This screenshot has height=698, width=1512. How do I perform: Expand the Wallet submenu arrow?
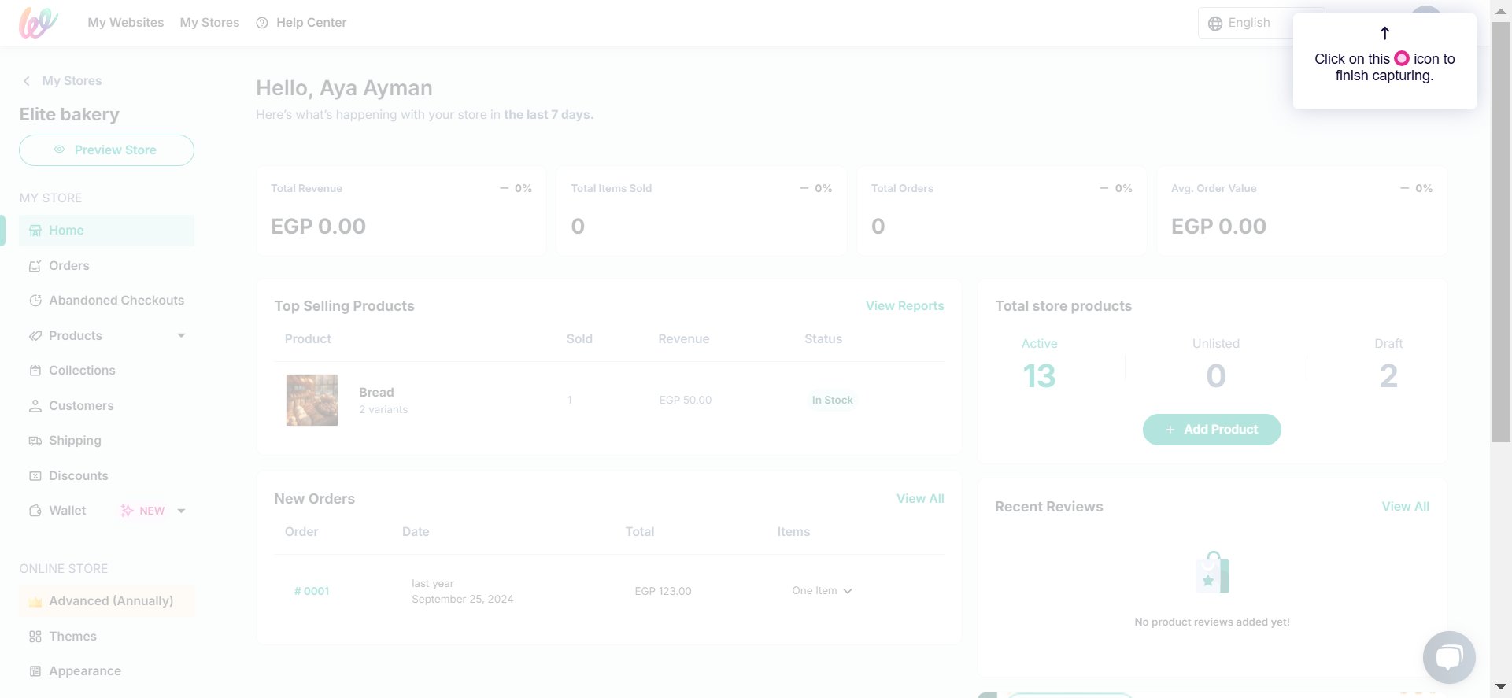(x=181, y=511)
